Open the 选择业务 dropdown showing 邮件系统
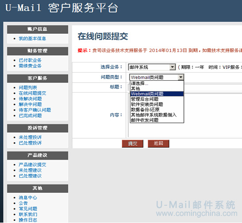Screen dimensions: 242x223 152,67
